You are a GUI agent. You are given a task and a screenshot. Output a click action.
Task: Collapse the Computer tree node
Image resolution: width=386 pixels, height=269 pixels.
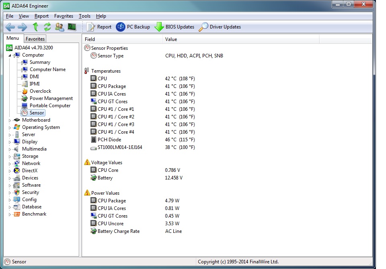point(10,55)
